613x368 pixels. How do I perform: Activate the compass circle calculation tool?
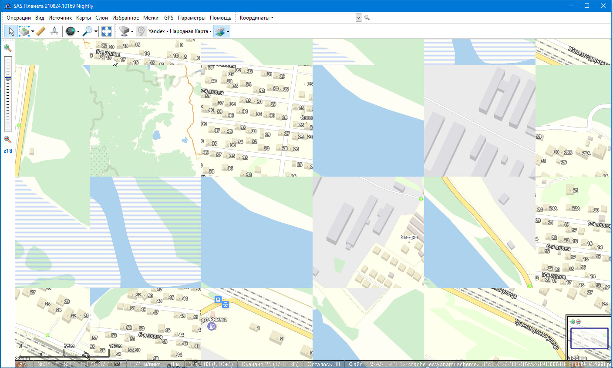tap(54, 31)
